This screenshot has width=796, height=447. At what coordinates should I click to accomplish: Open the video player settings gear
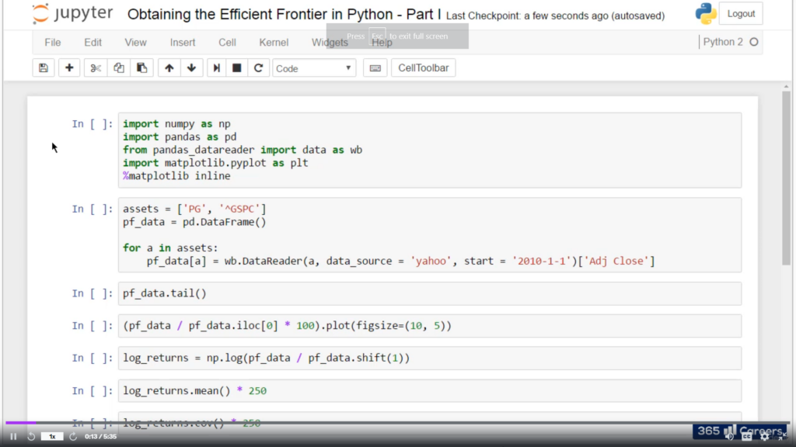[x=765, y=436]
